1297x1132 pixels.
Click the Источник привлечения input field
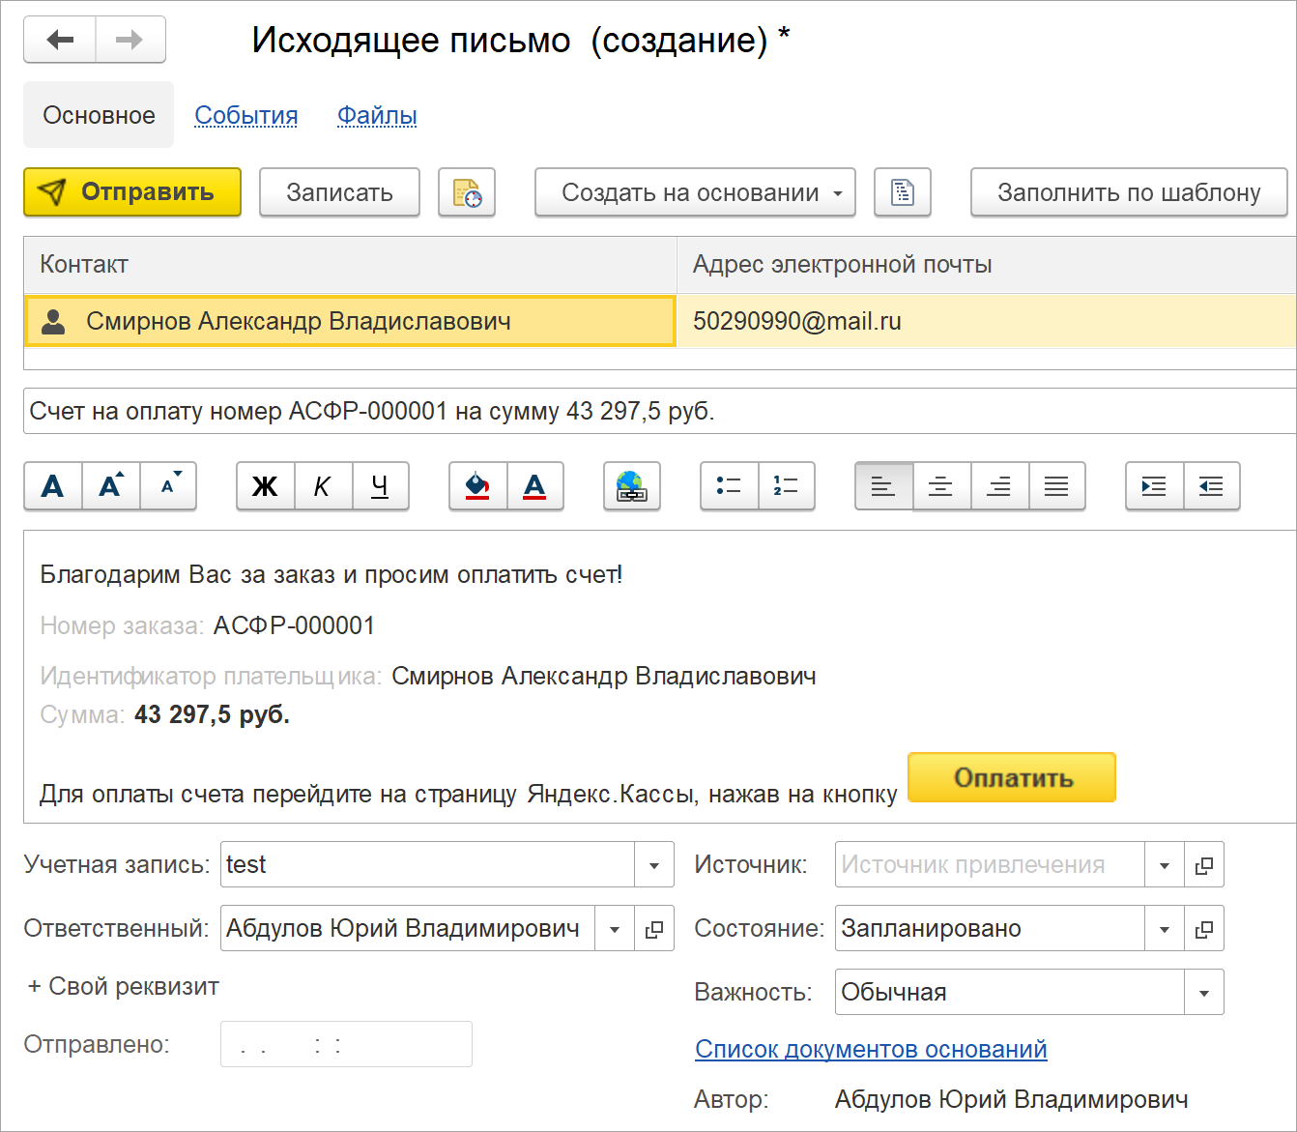990,865
